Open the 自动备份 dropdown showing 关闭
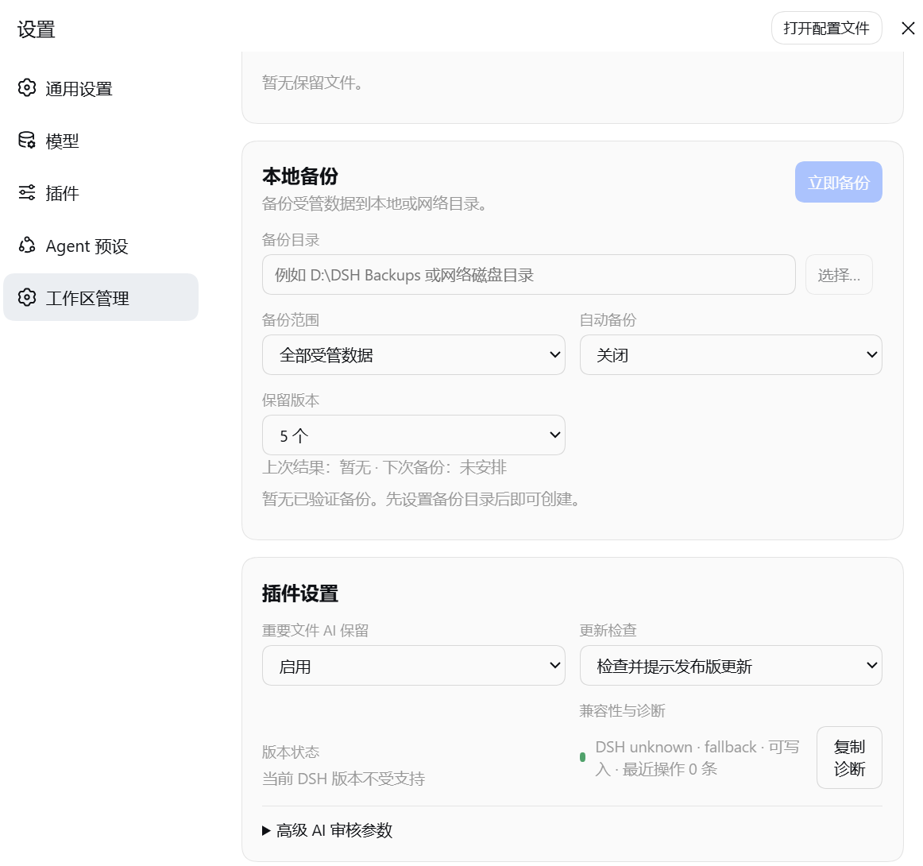923x866 pixels. [731, 355]
